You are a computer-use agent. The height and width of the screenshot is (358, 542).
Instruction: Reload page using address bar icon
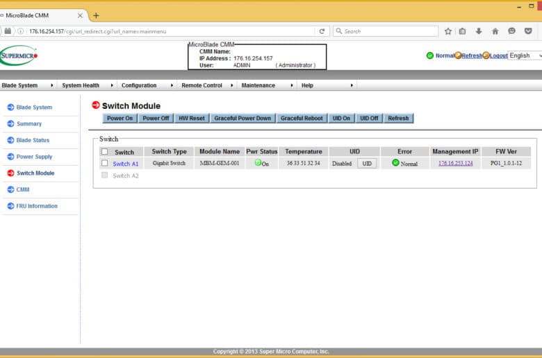point(322,31)
